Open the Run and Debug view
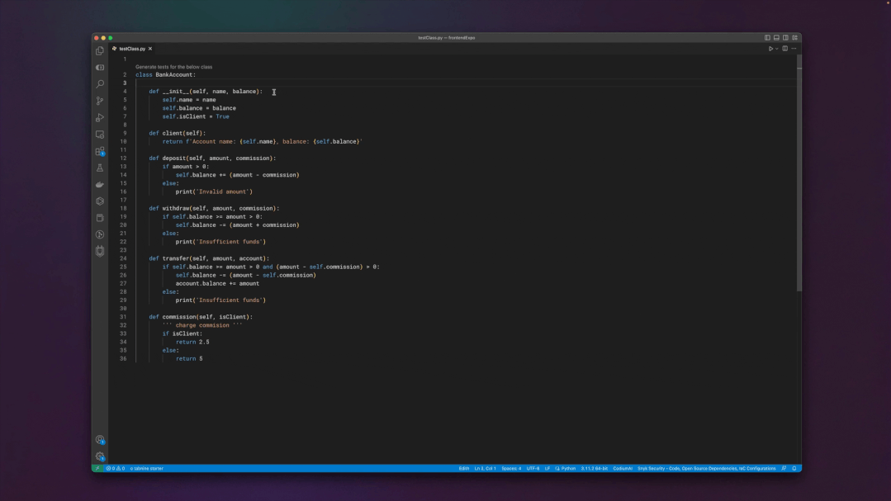 100,117
